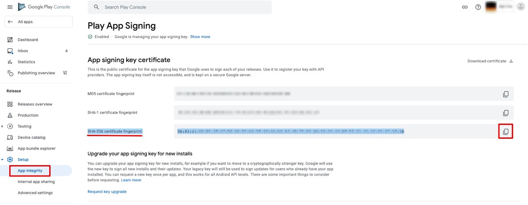Expand the Testing section

point(3,126)
